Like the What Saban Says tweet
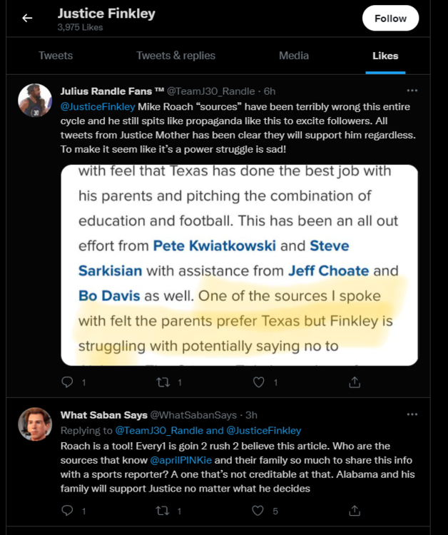This screenshot has height=535, width=448. pos(260,511)
